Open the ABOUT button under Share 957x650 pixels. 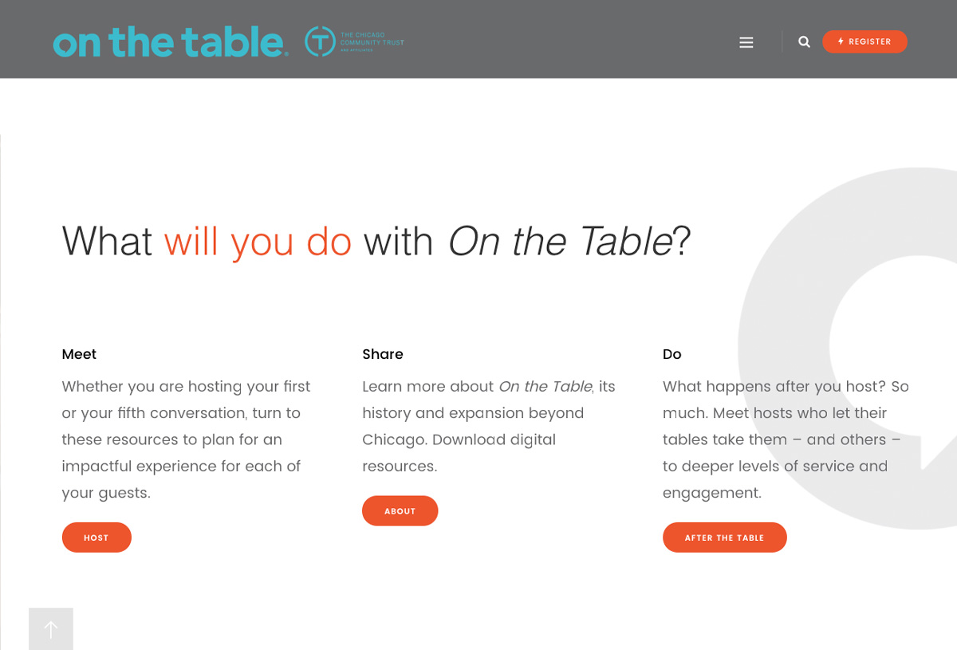coord(400,510)
